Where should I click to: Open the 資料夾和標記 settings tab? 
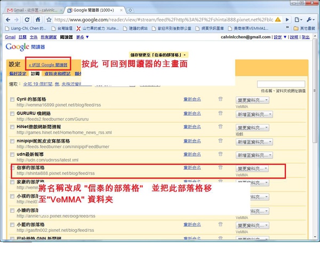click(x=58, y=74)
